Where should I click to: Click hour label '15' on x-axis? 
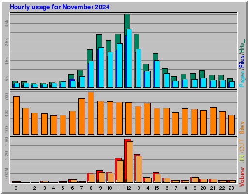pyautogui.click(x=156, y=188)
